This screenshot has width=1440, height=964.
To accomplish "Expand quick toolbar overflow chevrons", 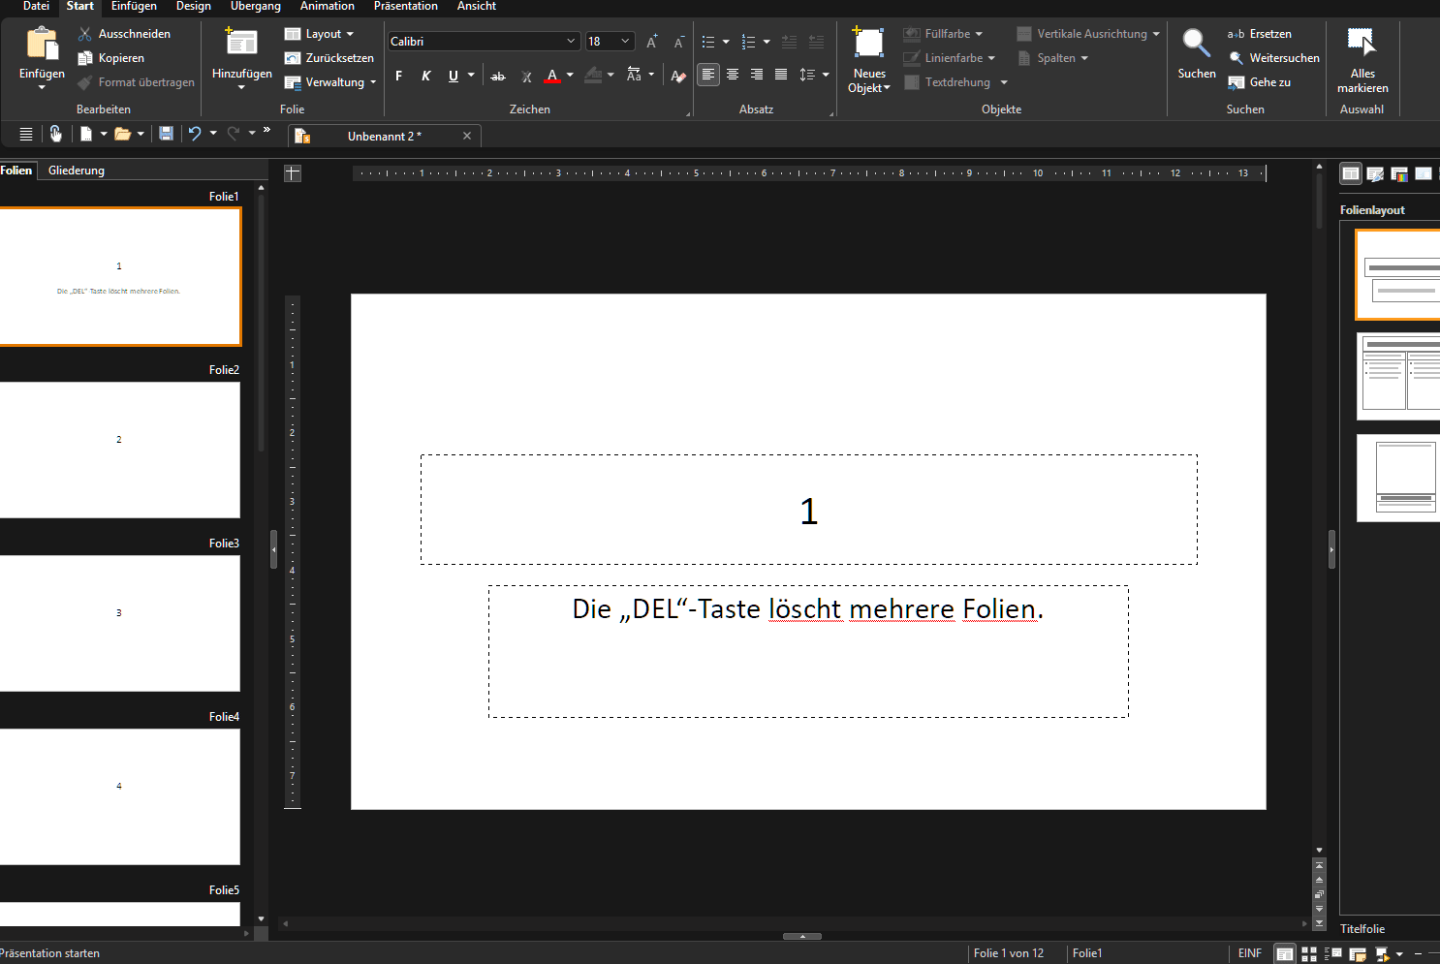I will pyautogui.click(x=266, y=130).
